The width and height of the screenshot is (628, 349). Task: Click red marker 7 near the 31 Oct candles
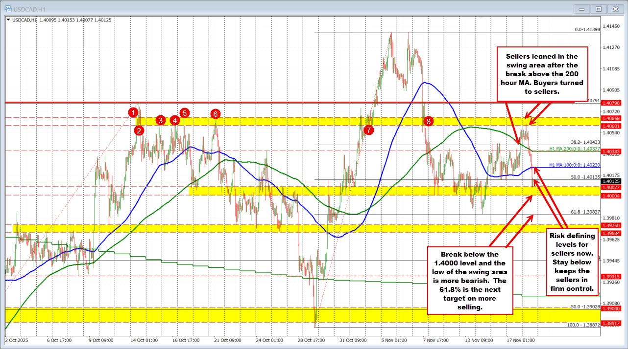[369, 130]
